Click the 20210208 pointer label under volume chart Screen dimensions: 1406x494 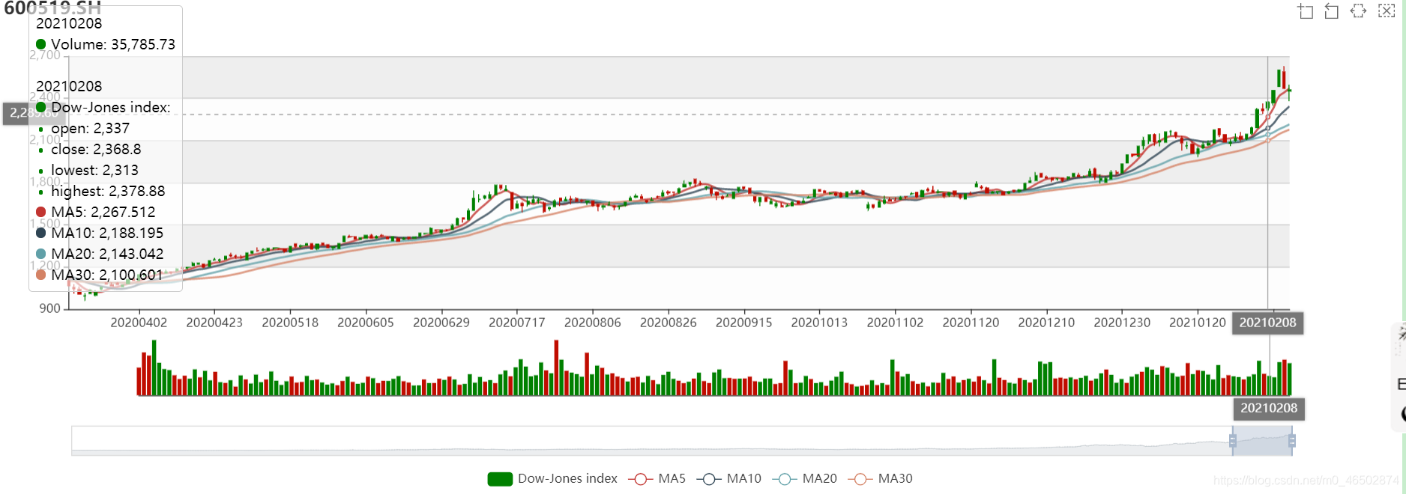click(x=1268, y=408)
